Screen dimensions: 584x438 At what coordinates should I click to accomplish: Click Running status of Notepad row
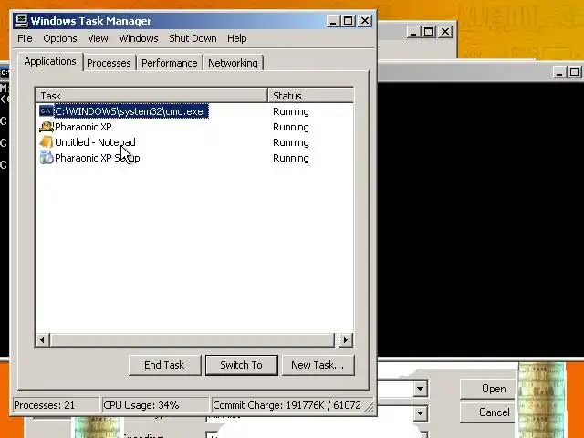click(x=291, y=142)
